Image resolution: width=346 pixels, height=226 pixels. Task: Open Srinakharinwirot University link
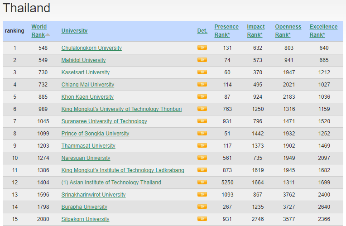[x=94, y=195]
